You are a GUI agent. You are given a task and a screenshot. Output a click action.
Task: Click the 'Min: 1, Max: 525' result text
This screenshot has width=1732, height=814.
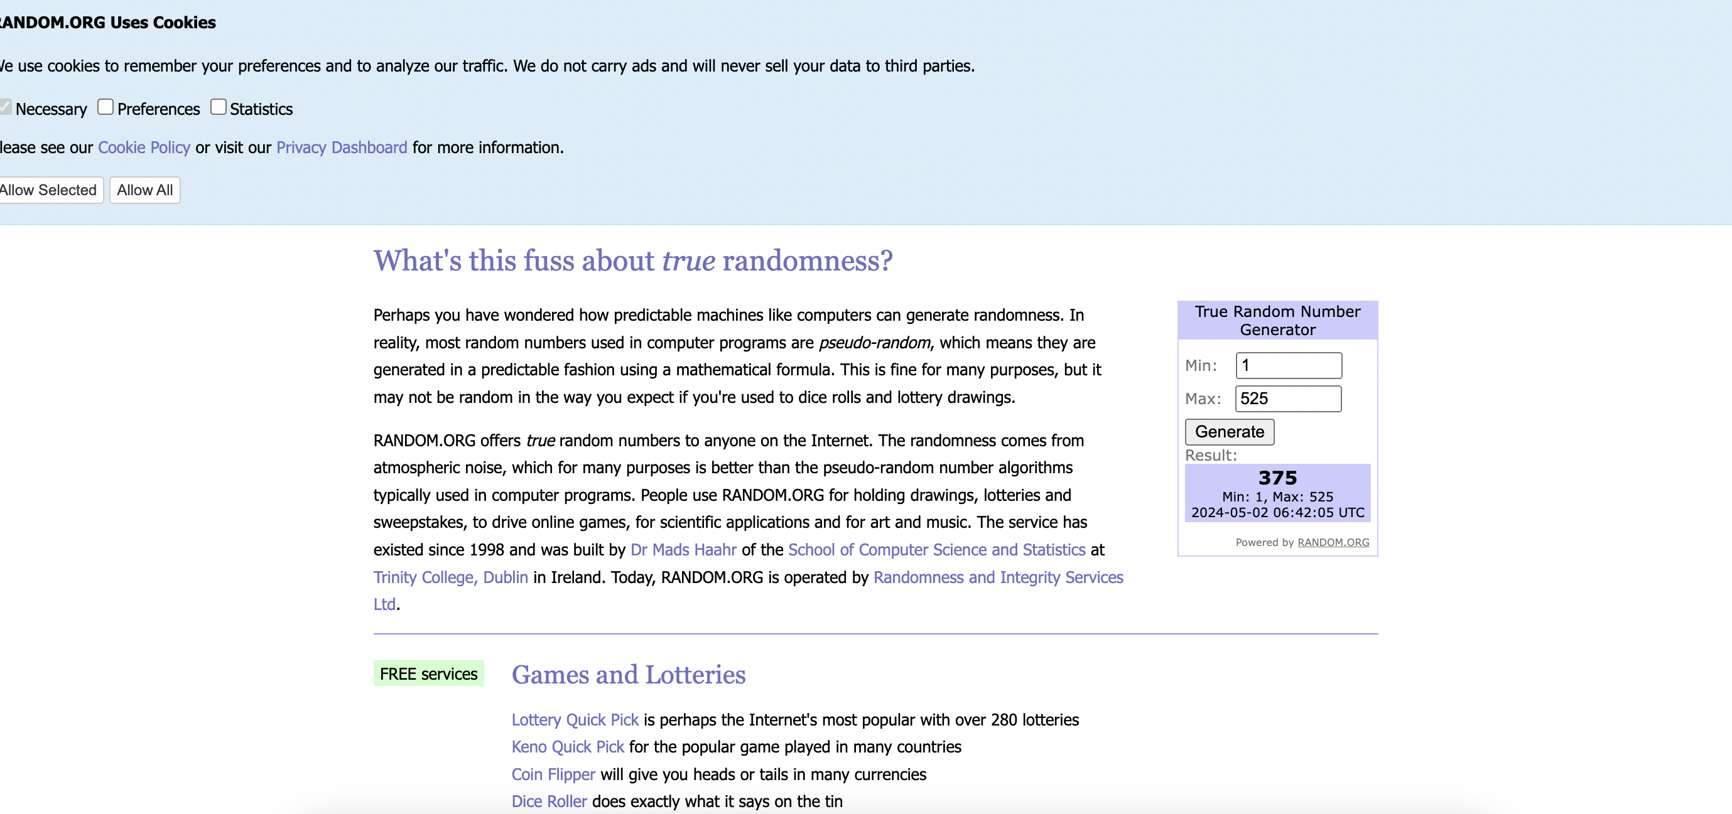click(1277, 496)
